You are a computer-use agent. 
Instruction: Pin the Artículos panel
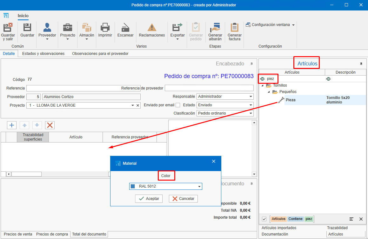point(361,64)
